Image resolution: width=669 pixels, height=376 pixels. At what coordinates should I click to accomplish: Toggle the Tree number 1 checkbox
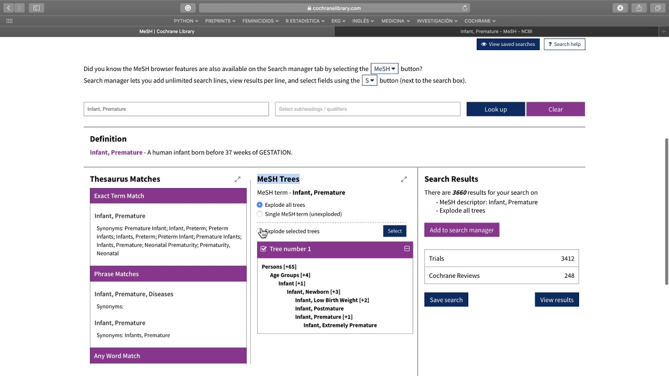263,249
